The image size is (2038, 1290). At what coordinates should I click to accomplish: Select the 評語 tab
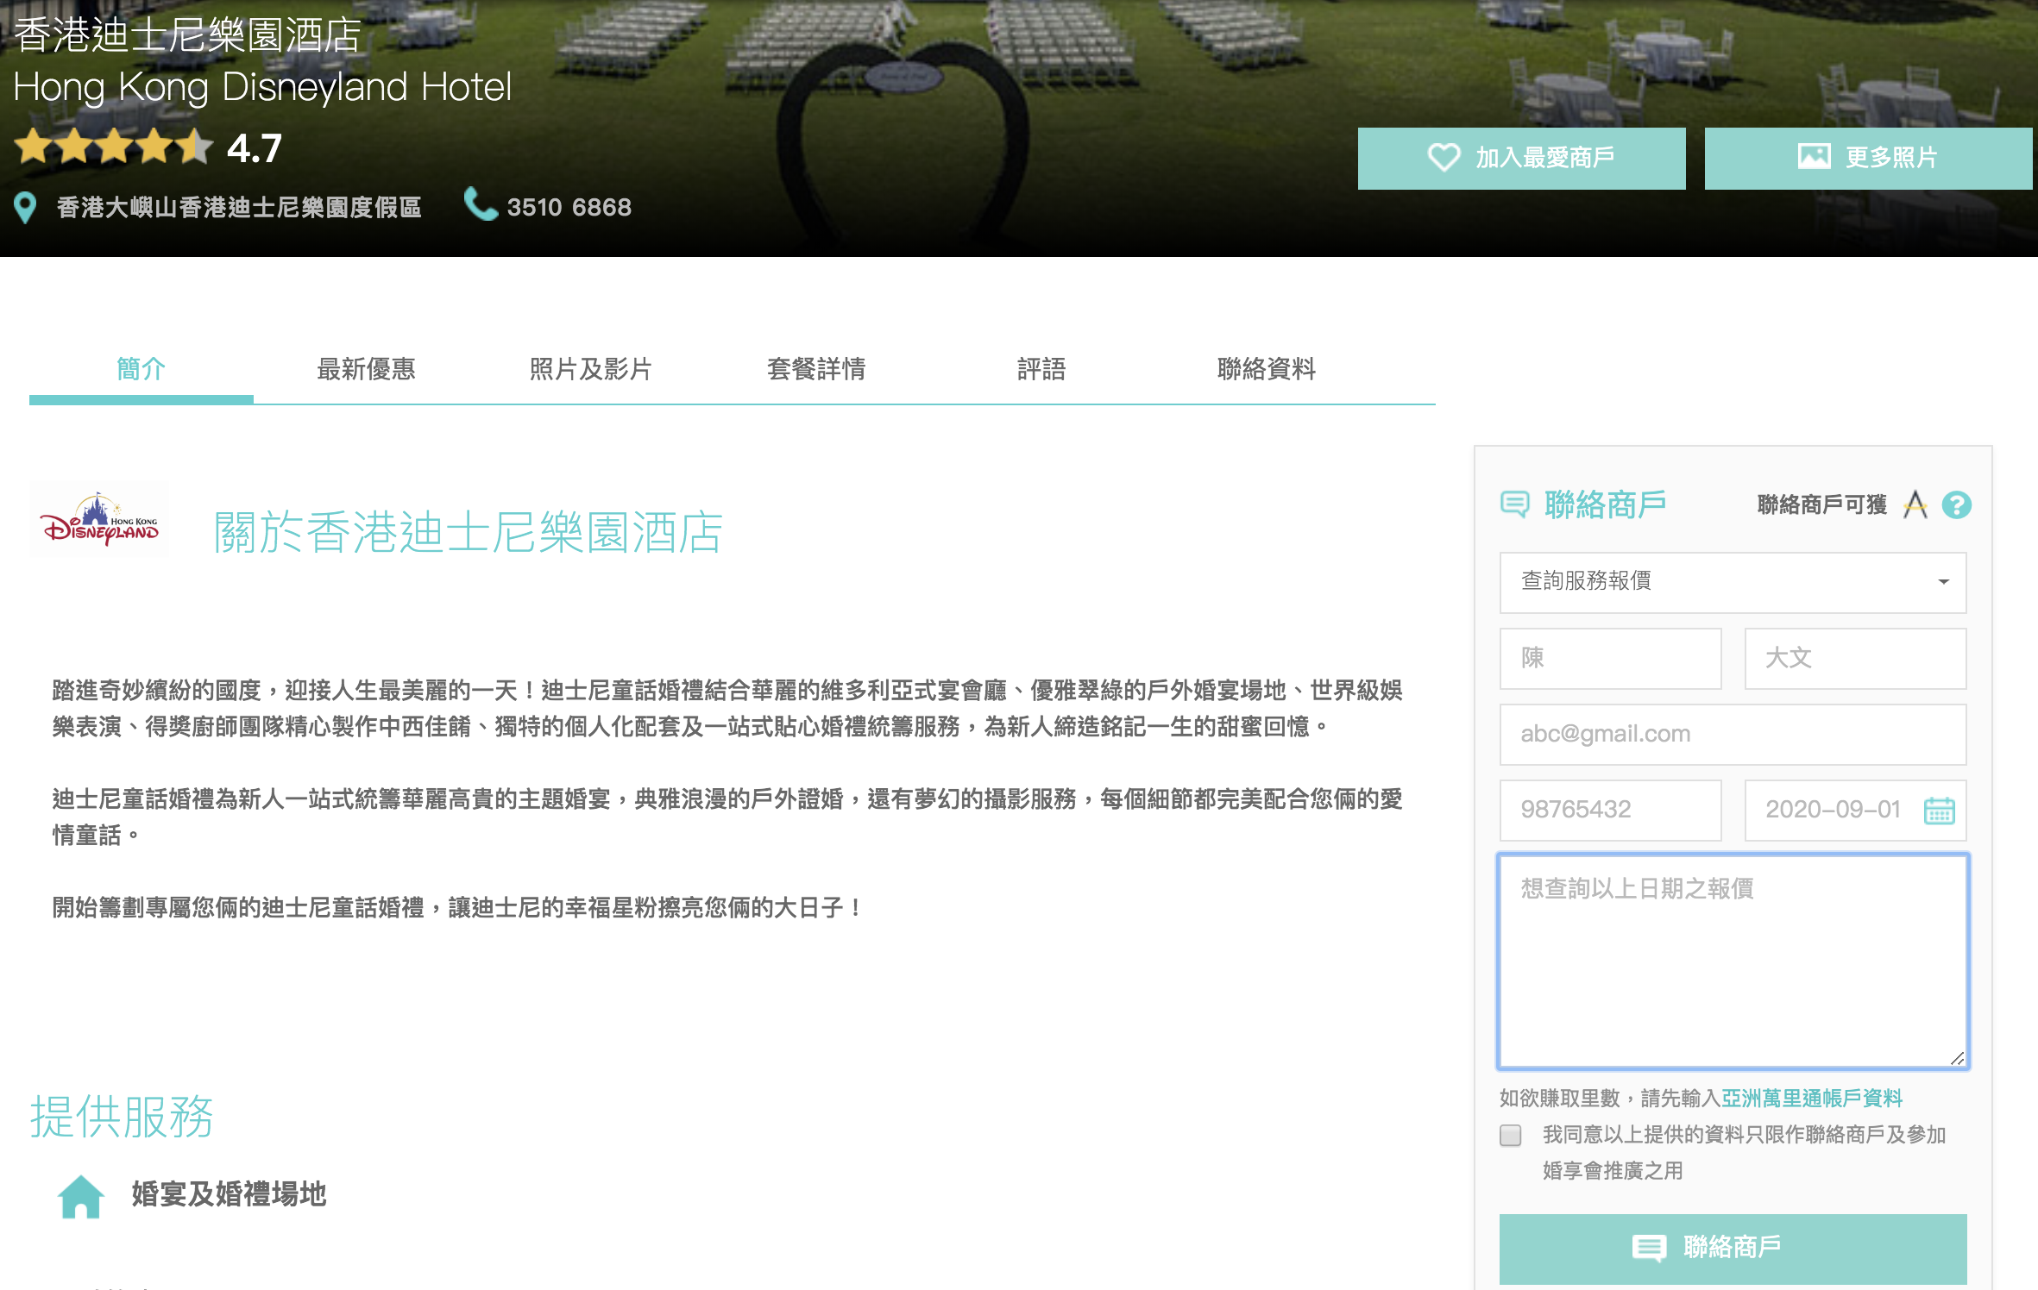point(1041,369)
